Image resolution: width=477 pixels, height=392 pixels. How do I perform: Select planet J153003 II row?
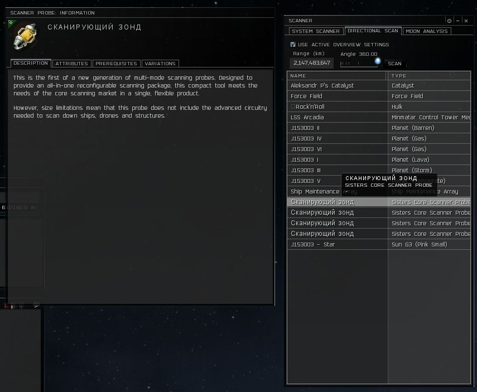[379, 128]
